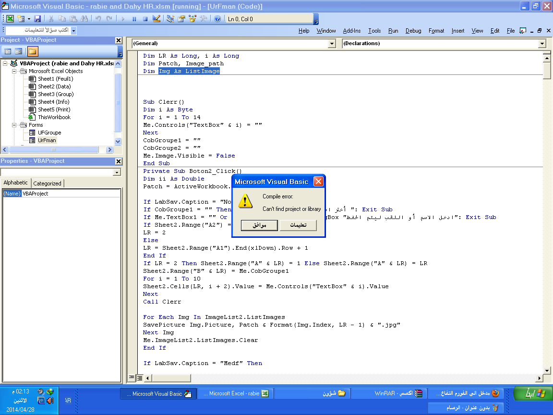Toggle Design Mode icon

tap(156, 19)
